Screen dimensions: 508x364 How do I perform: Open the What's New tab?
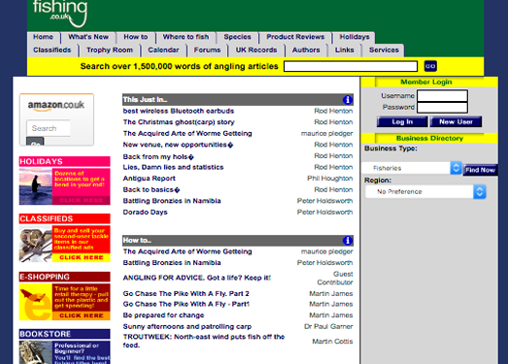pyautogui.click(x=88, y=37)
